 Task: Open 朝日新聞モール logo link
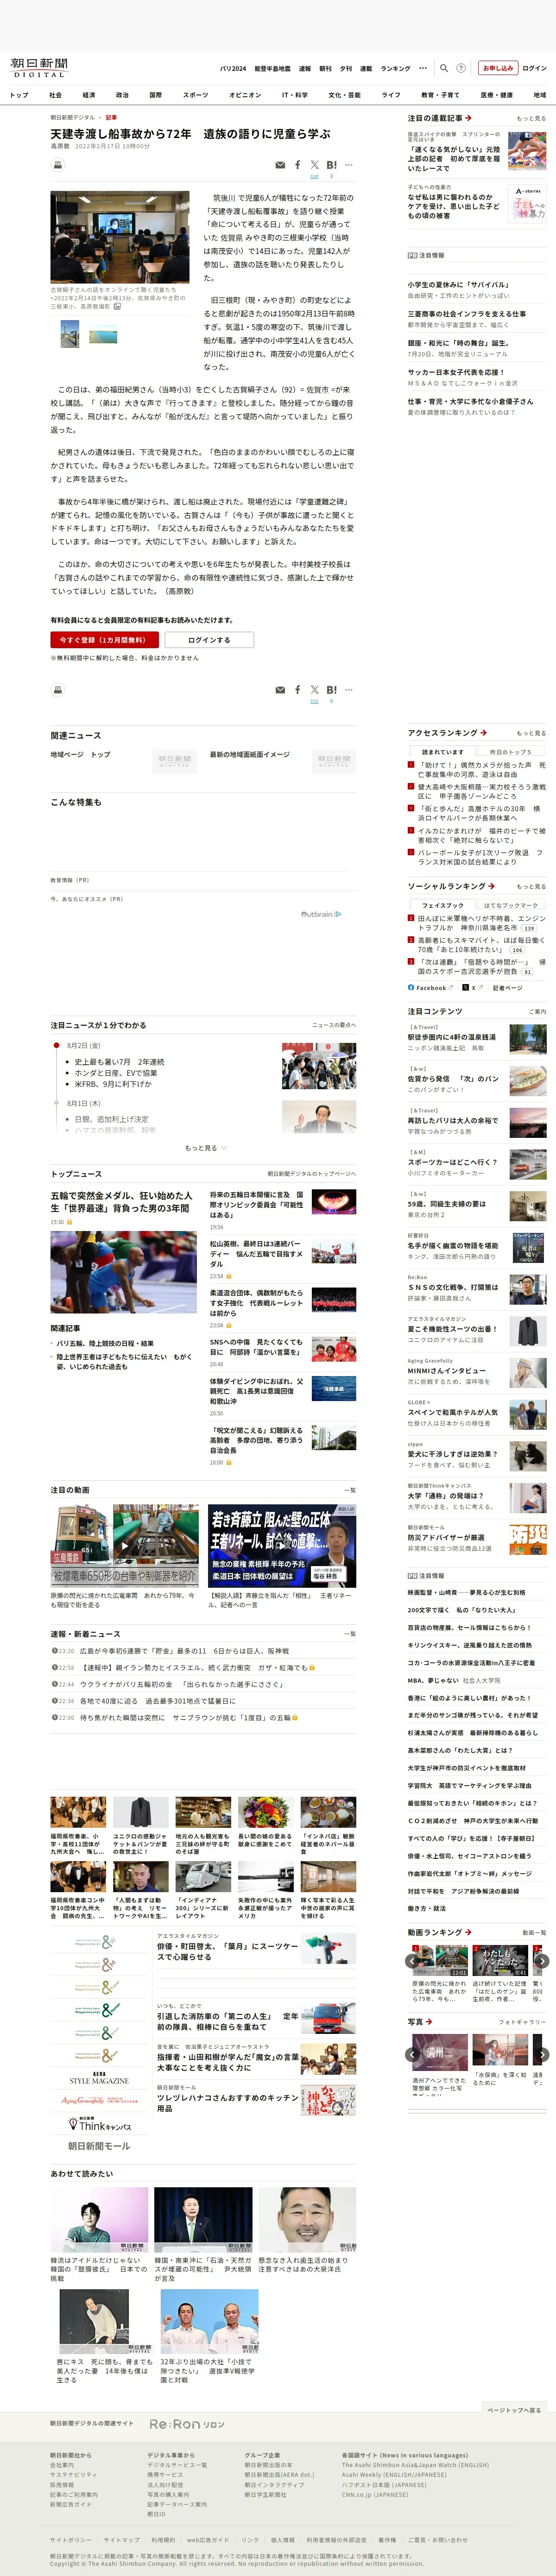pyautogui.click(x=99, y=2146)
